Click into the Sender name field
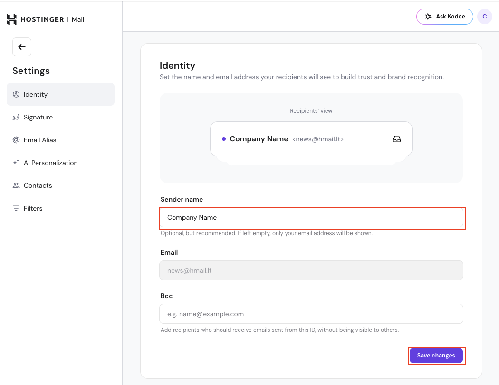The image size is (499, 385). point(311,218)
